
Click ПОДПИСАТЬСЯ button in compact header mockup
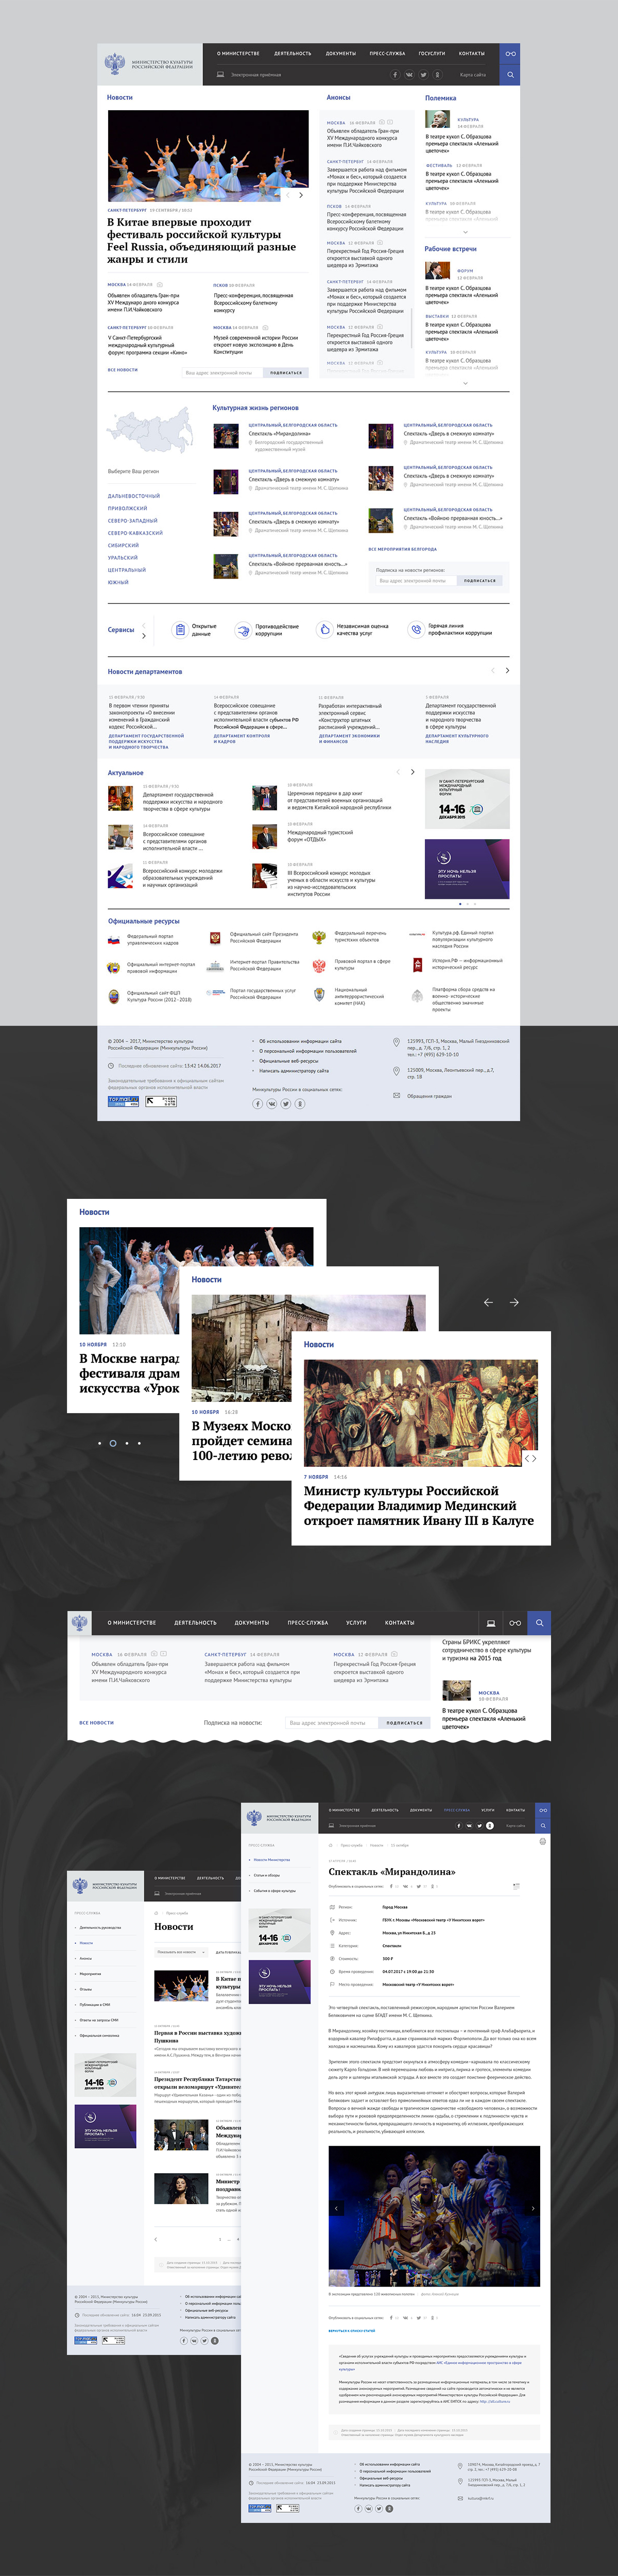(404, 1722)
